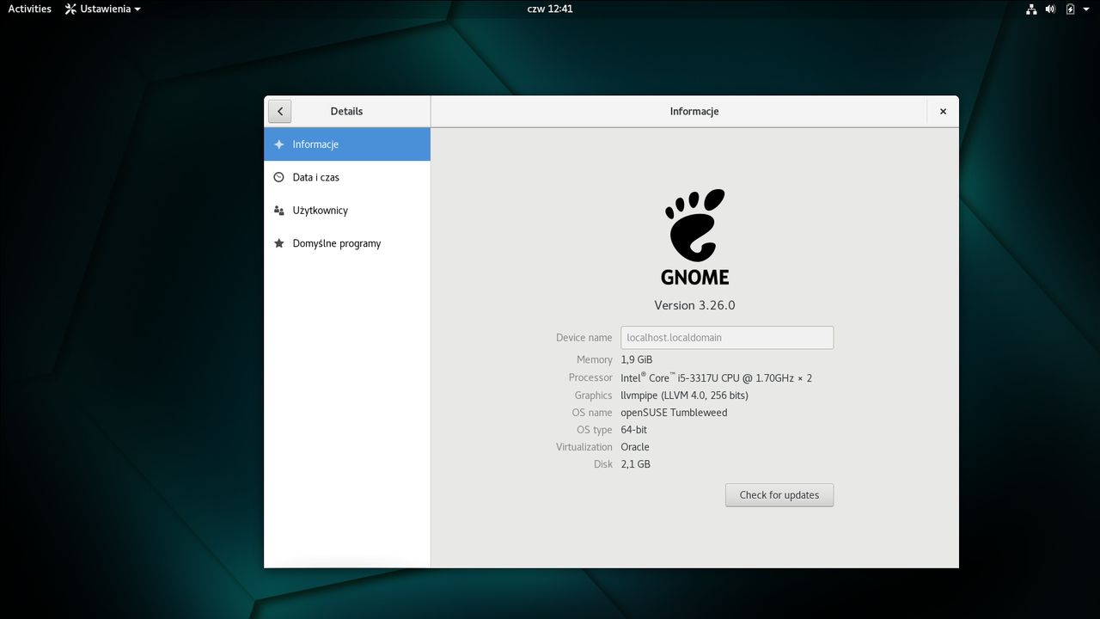1100x619 pixels.
Task: Open the Activities overview
Action: (30, 9)
